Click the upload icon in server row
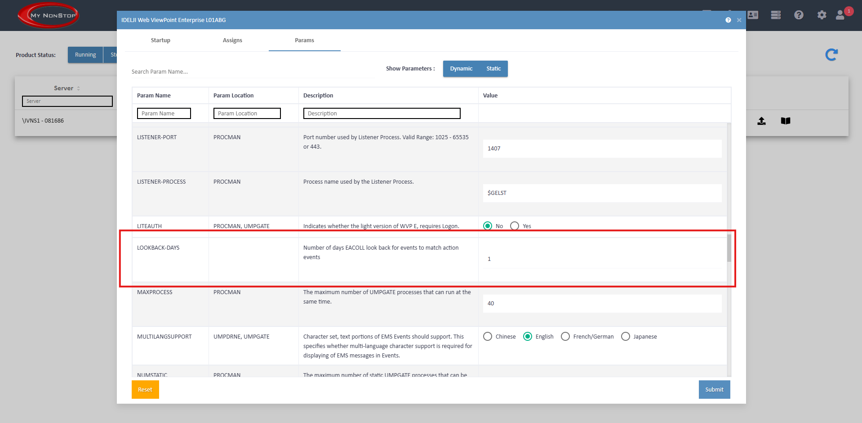Screen dimensions: 862x423 tap(761, 121)
